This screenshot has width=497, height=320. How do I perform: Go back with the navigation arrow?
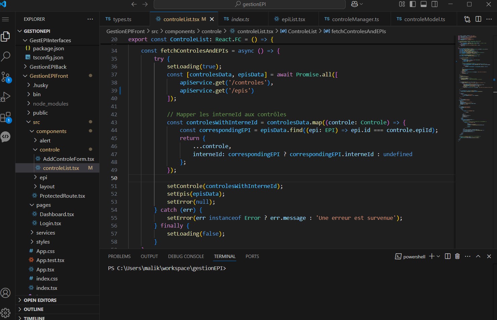click(x=134, y=4)
